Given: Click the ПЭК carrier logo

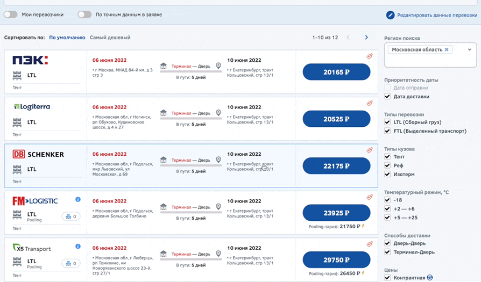Looking at the screenshot, I should (x=30, y=60).
